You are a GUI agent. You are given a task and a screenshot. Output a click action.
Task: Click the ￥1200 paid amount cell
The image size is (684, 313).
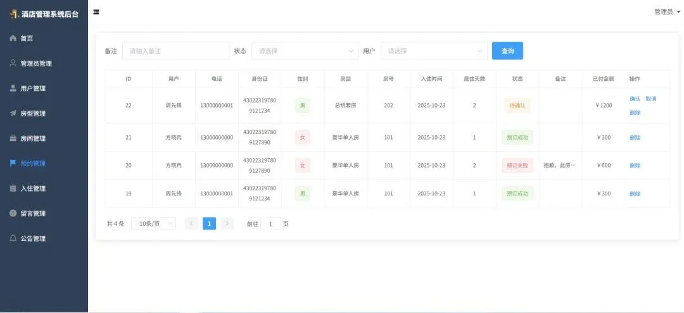coord(604,106)
